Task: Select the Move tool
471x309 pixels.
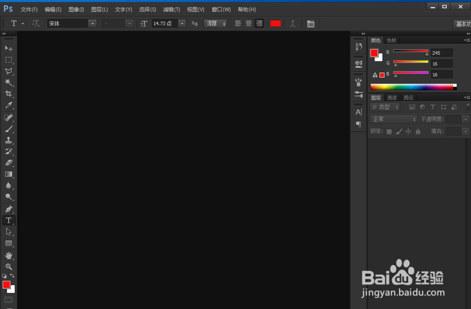Action: pyautogui.click(x=8, y=49)
